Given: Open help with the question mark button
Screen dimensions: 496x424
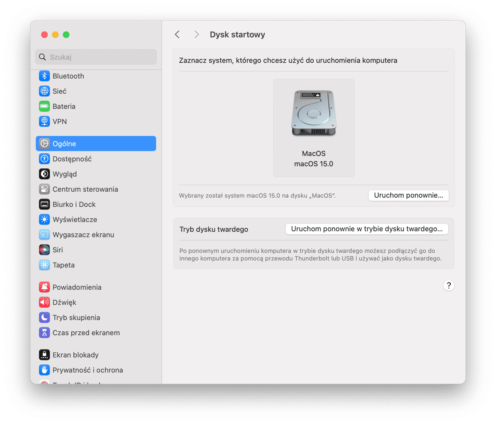Looking at the screenshot, I should tap(449, 285).
